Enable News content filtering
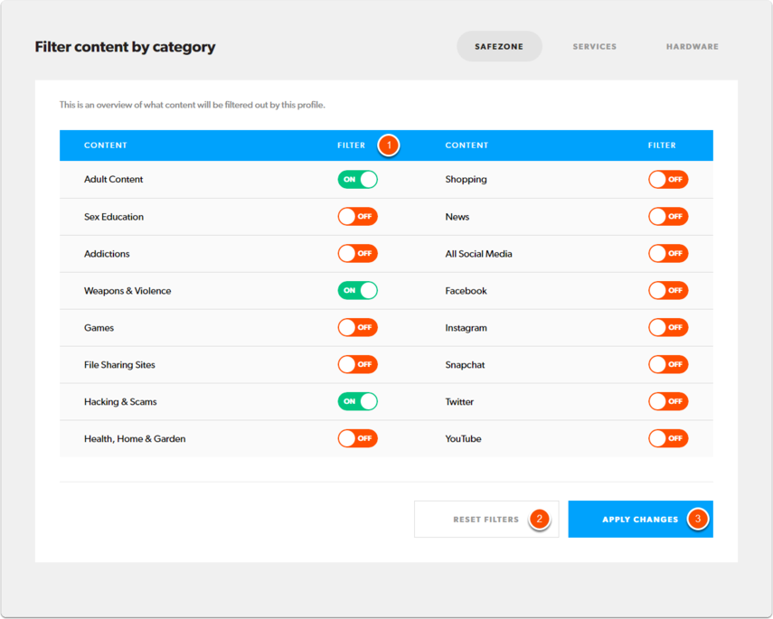Image resolution: width=773 pixels, height=619 pixels. [667, 216]
